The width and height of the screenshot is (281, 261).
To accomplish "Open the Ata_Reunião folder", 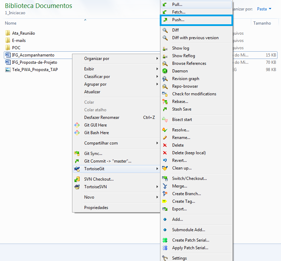I will [23, 33].
